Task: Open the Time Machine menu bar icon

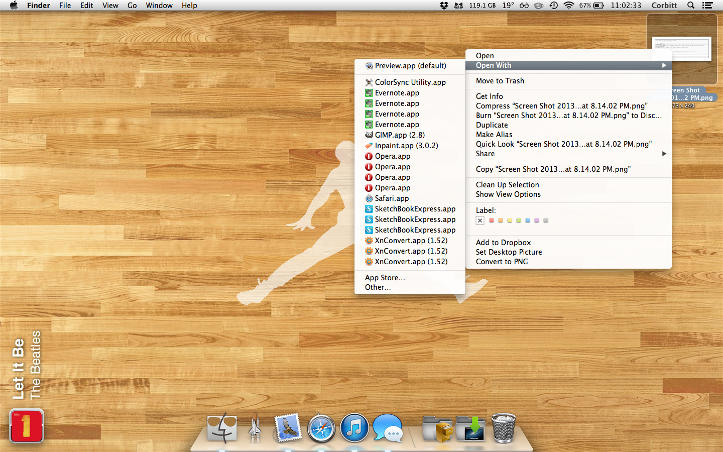Action: (x=553, y=6)
